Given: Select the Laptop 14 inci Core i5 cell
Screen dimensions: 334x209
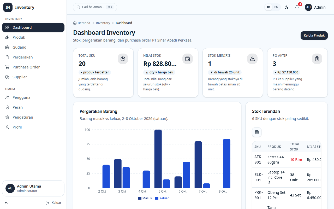Looking at the screenshot, I should pos(277,177).
